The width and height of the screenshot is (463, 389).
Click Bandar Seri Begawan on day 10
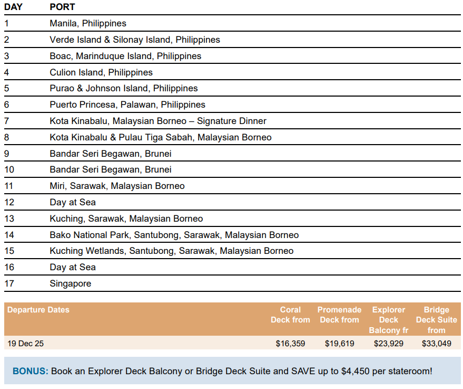[x=111, y=169]
